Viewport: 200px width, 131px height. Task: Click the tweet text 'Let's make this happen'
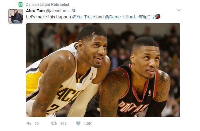48,17
